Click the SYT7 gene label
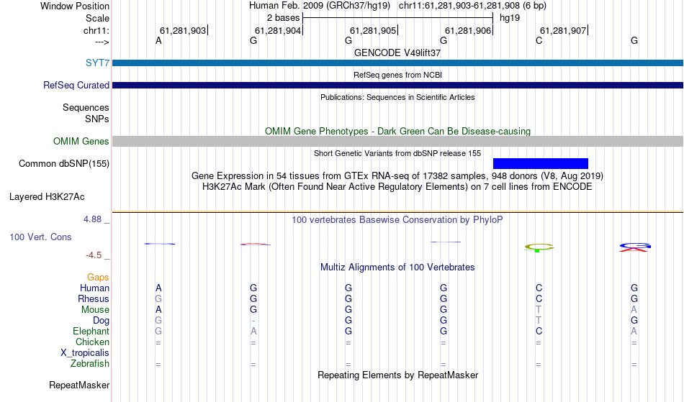Image resolution: width=684 pixels, height=402 pixels. point(97,63)
